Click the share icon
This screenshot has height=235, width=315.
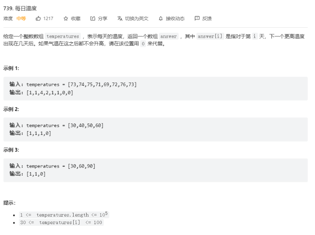[x=93, y=18]
